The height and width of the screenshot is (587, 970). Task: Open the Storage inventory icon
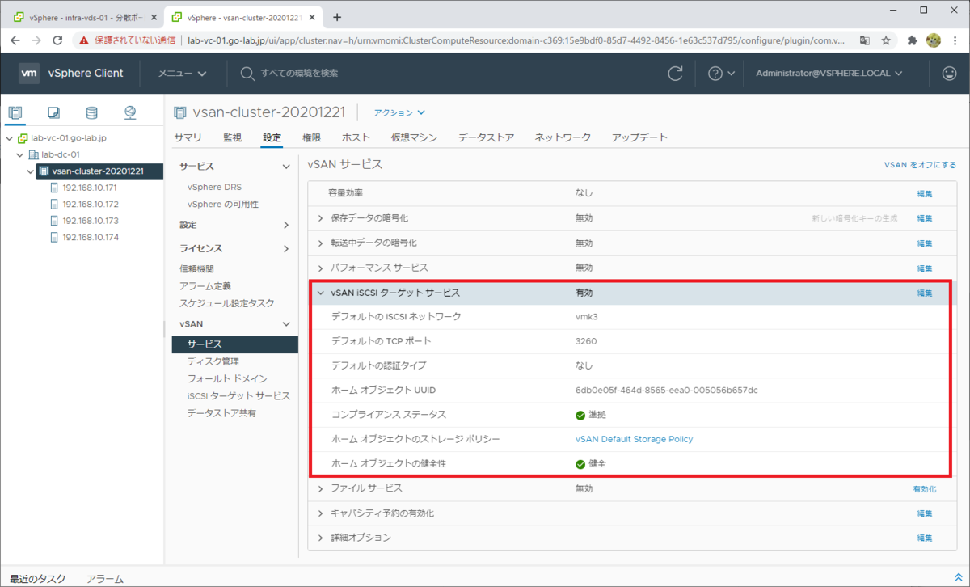[91, 112]
